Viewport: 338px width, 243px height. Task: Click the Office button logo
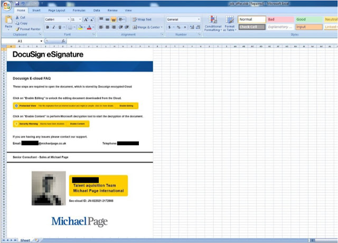pyautogui.click(x=6, y=6)
